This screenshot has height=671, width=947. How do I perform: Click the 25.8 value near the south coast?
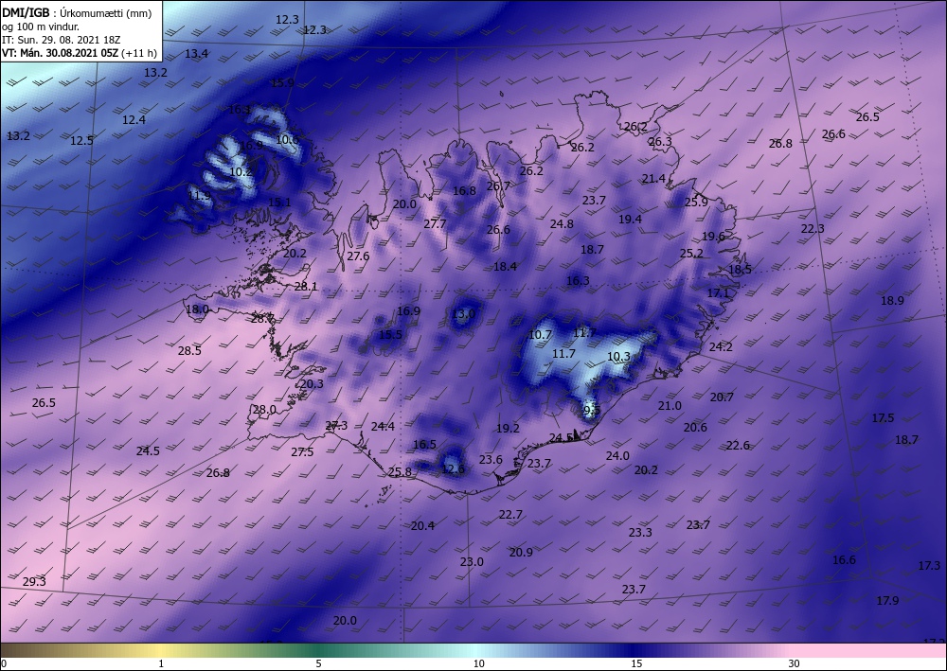[400, 472]
